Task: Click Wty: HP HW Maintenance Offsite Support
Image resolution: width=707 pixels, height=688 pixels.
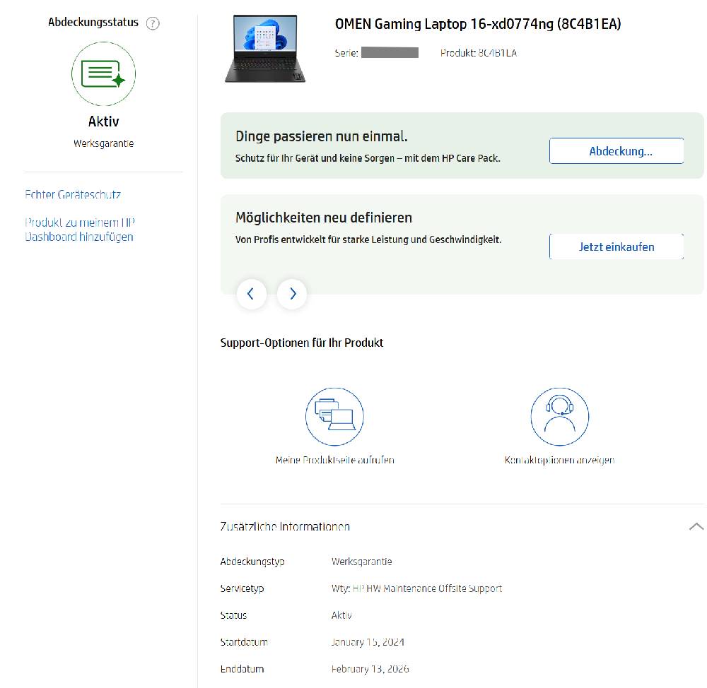Action: (x=416, y=588)
